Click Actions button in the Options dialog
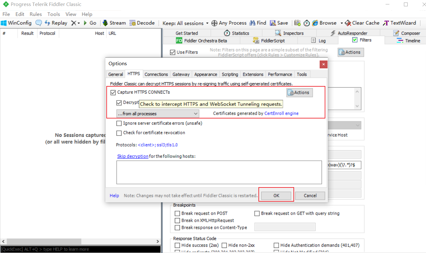The height and width of the screenshot is (253, 426). [299, 92]
